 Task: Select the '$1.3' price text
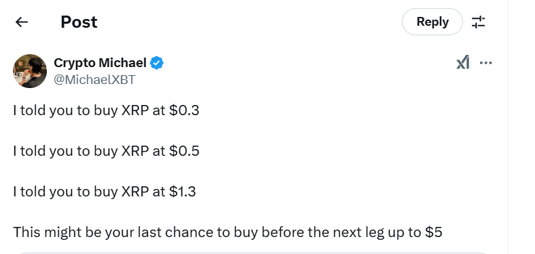pyautogui.click(x=183, y=192)
